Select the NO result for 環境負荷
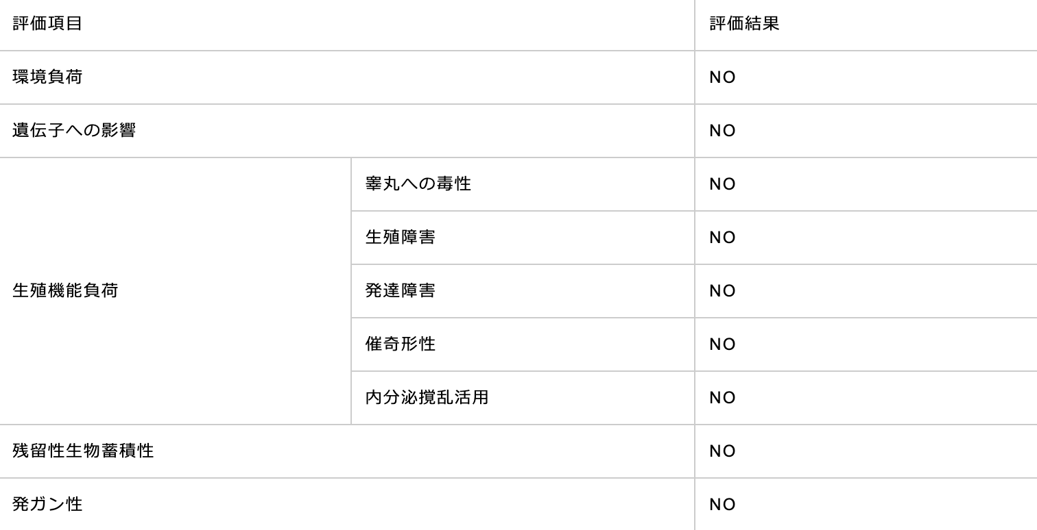The image size is (1037, 530). [x=866, y=77]
